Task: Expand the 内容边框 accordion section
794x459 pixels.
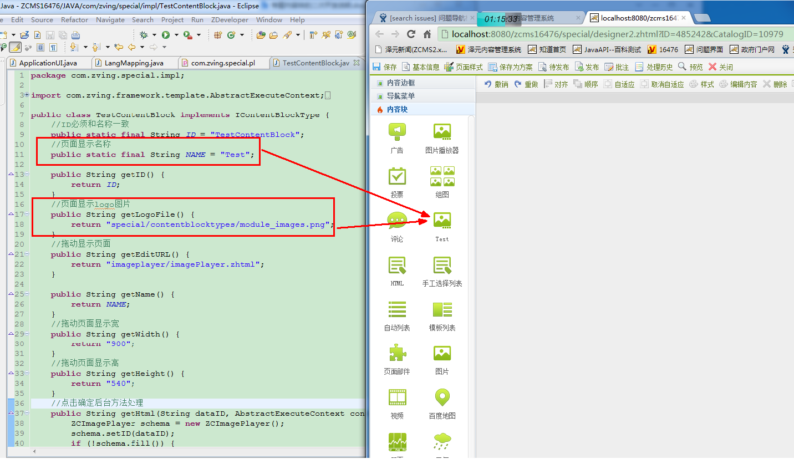Action: 401,83
